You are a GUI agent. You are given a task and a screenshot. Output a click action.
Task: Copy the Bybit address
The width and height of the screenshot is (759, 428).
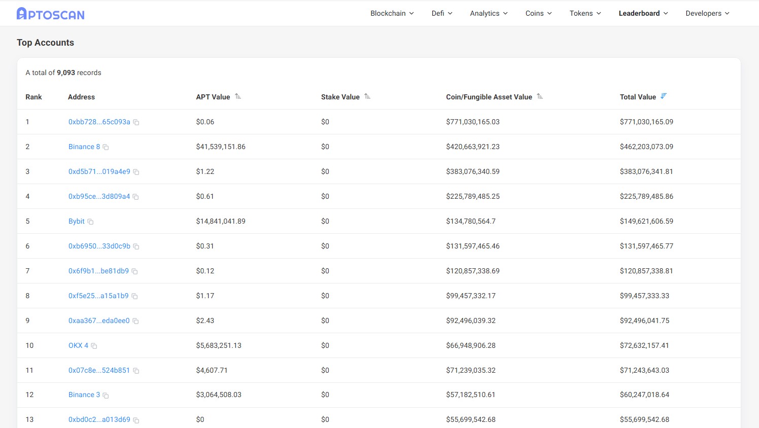point(90,222)
